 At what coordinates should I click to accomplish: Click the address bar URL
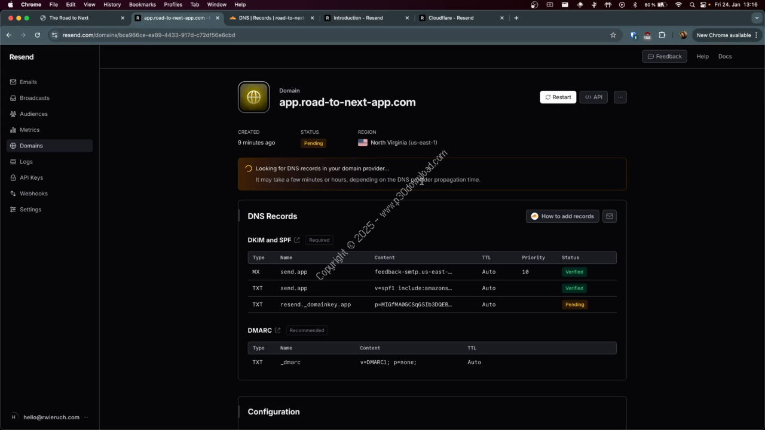(x=149, y=35)
